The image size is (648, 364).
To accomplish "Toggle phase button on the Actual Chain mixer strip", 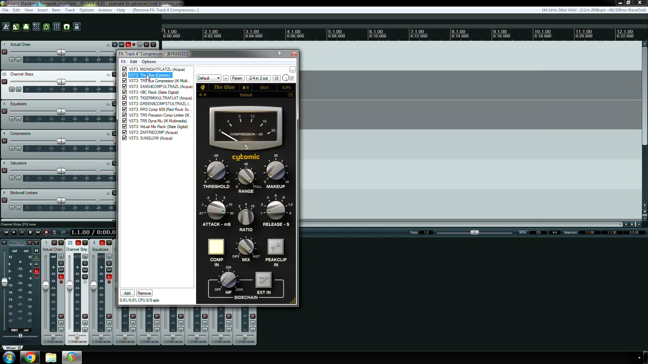I will click(61, 257).
